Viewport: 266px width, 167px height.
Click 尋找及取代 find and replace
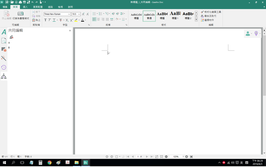[x=209, y=16]
